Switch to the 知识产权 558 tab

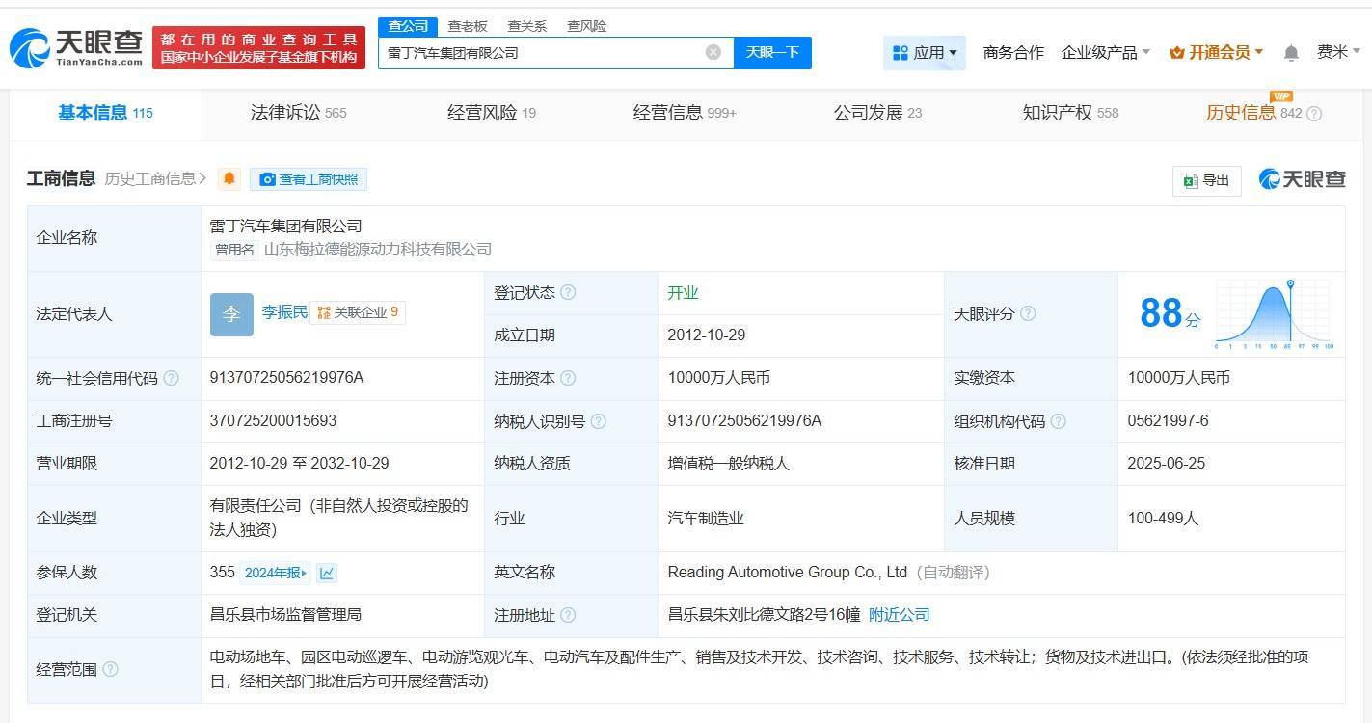pos(1070,113)
